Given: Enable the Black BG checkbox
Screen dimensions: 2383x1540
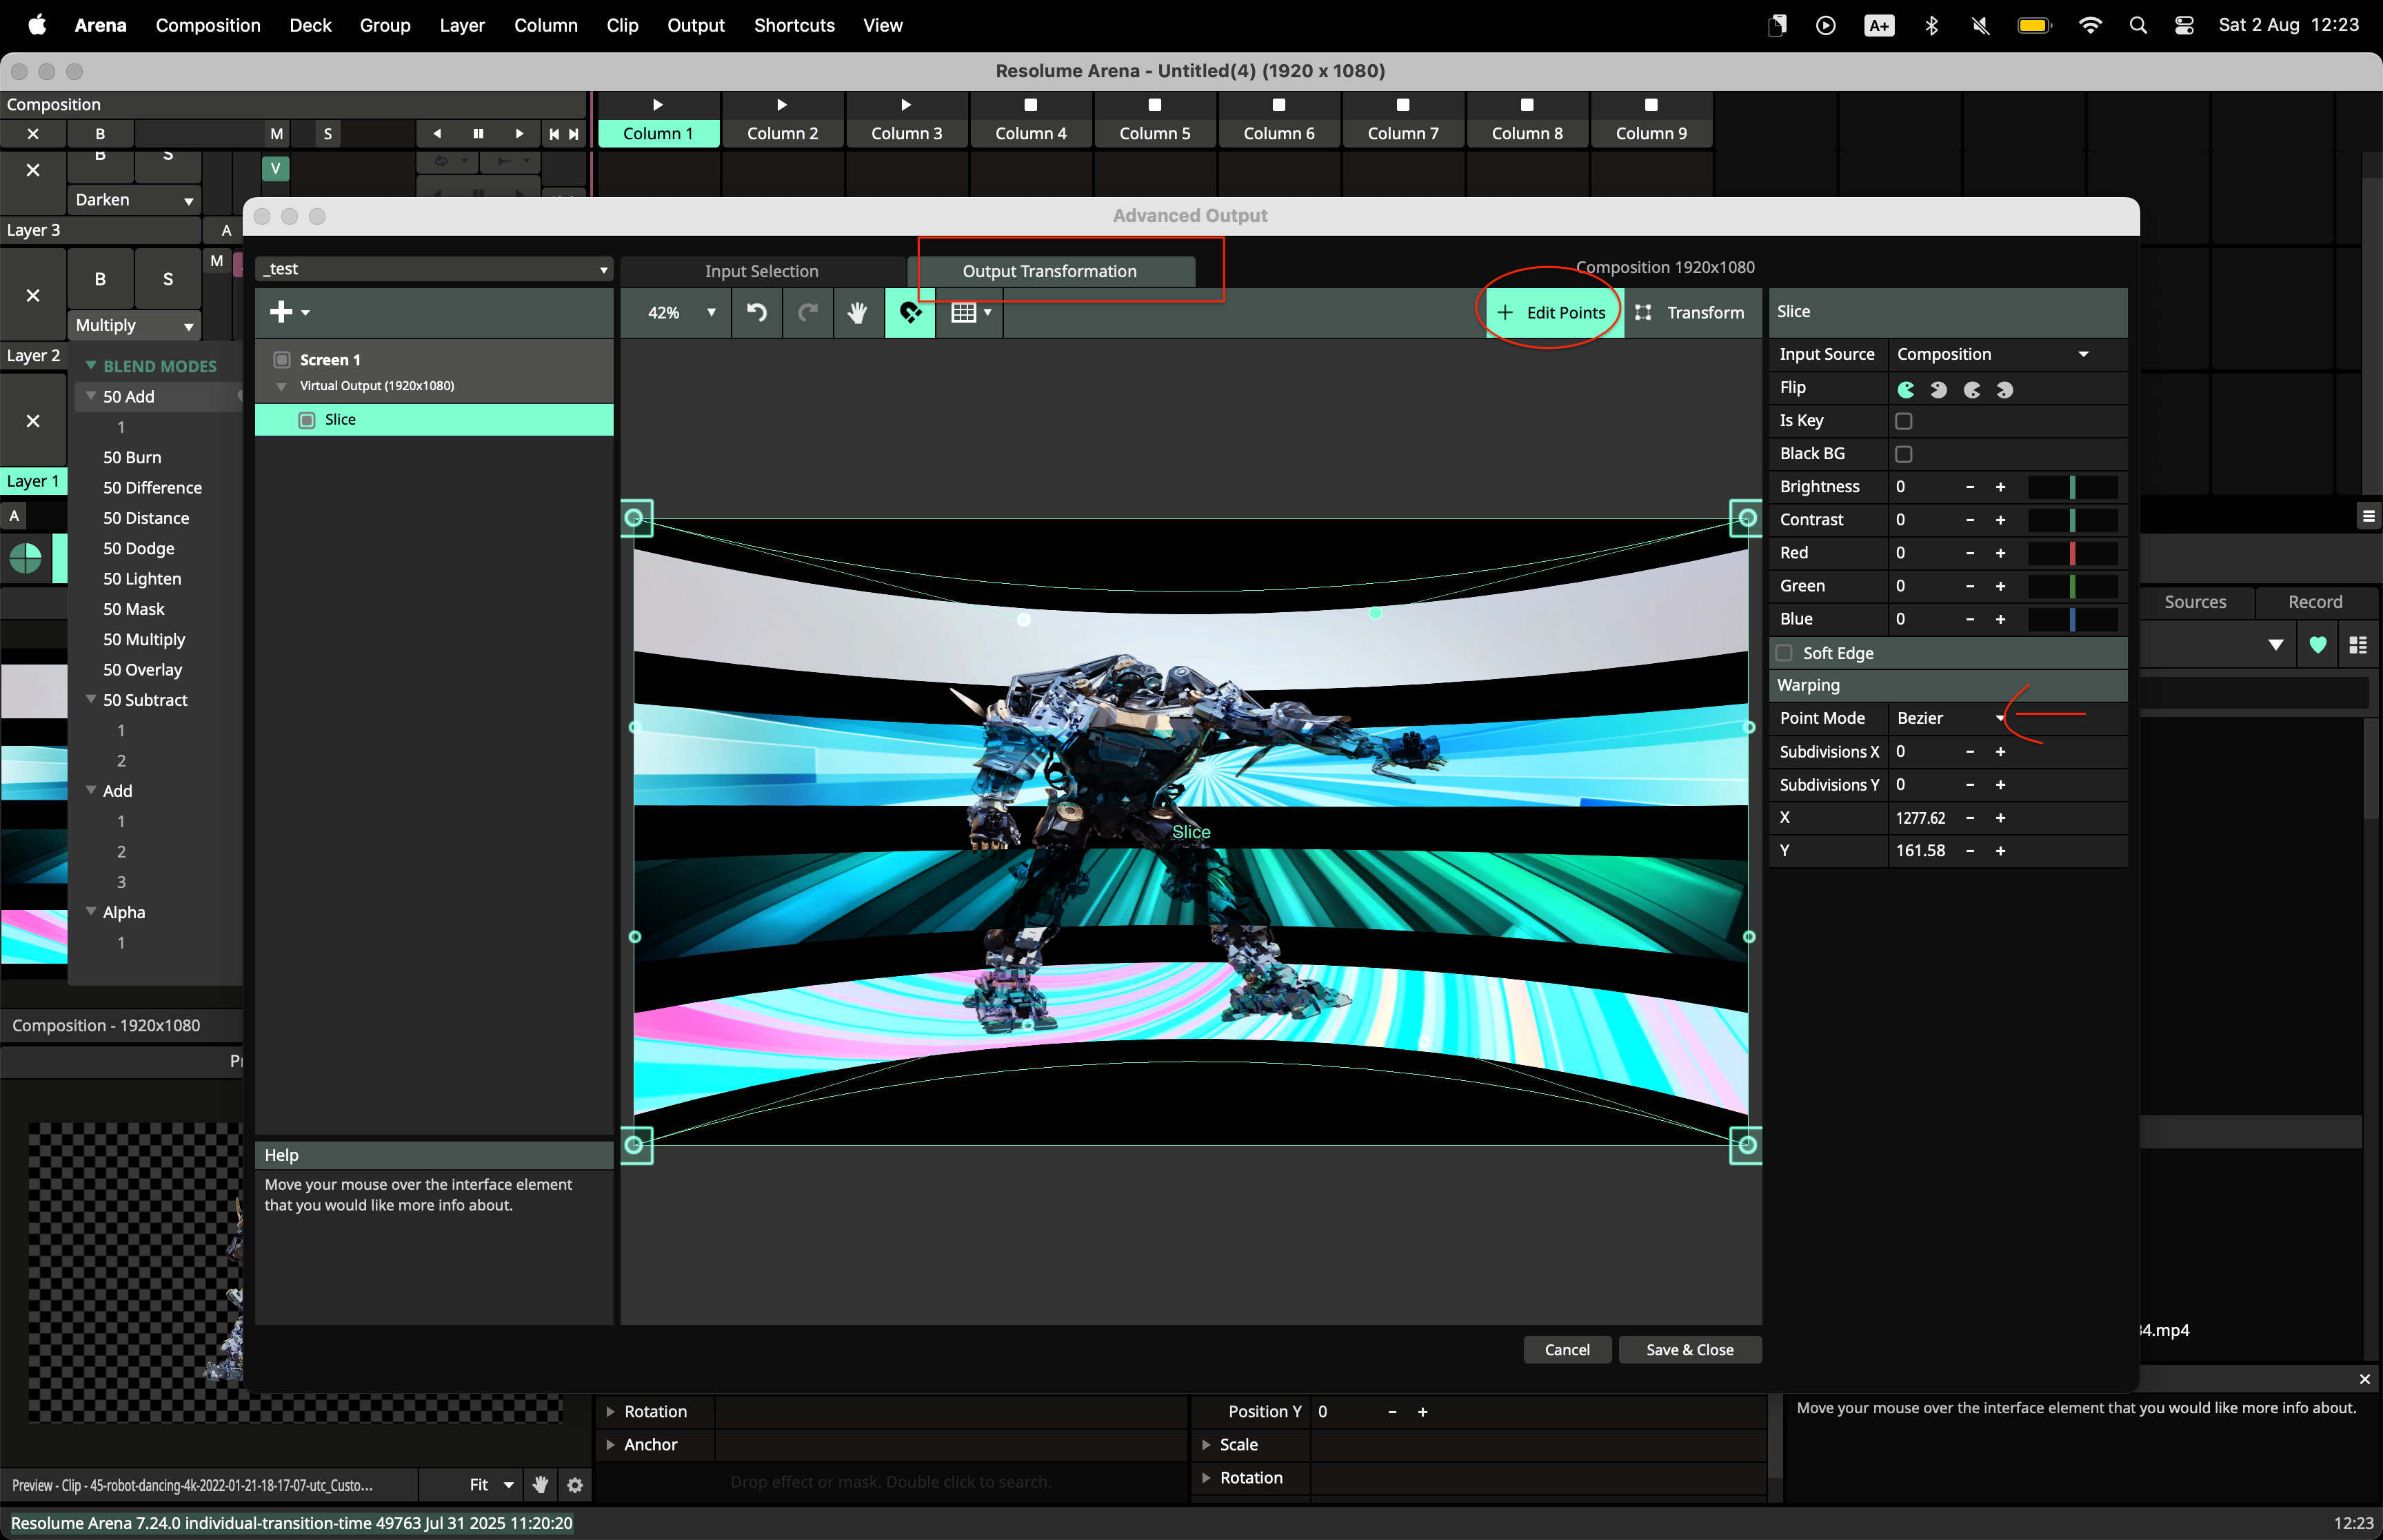Looking at the screenshot, I should click(x=1904, y=454).
